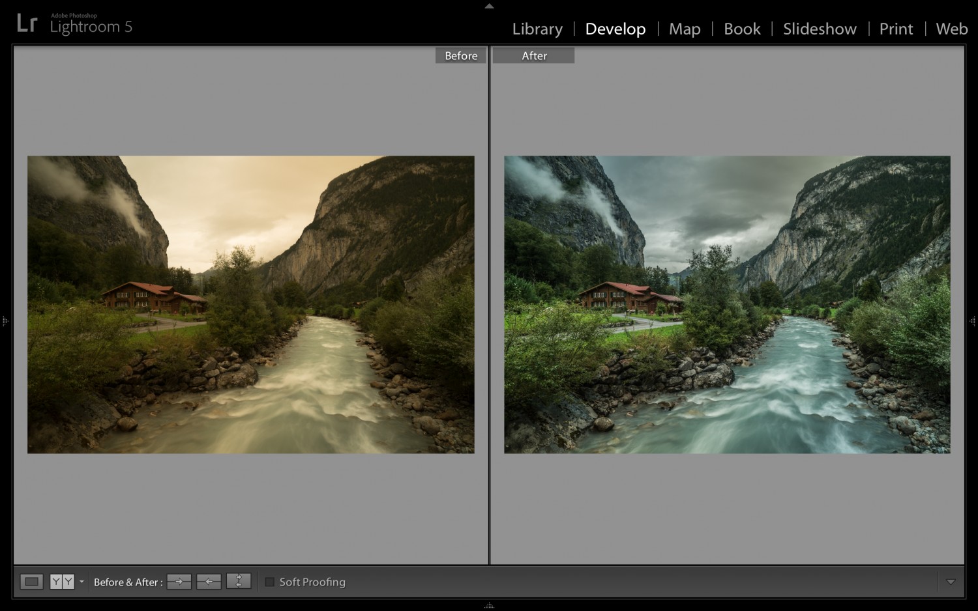Screen dimensions: 978x611
Task: Open the Library module
Action: pos(537,29)
